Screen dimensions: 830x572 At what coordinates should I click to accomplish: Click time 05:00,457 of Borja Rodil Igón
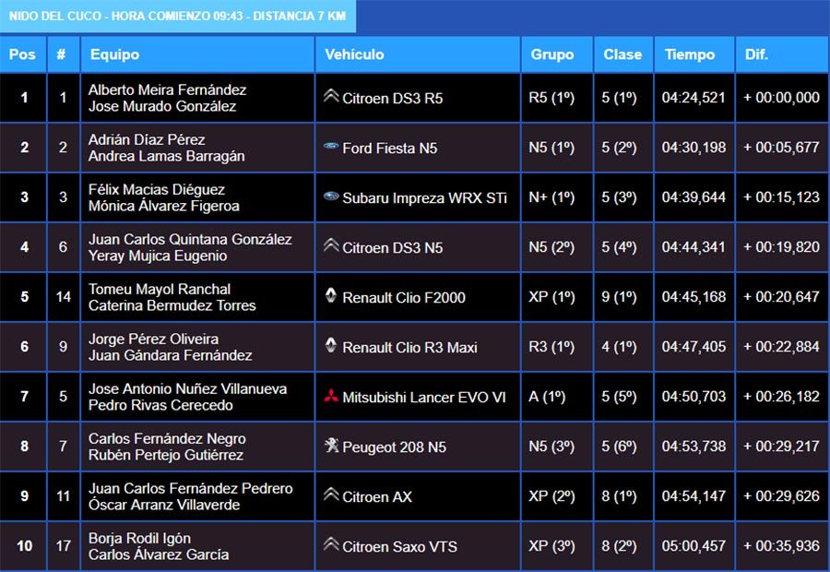694,546
